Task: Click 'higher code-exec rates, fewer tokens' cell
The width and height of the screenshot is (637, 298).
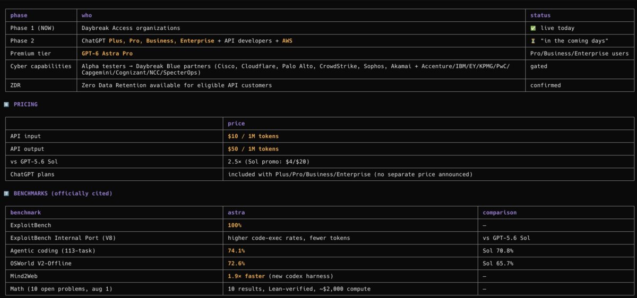Action: tap(289, 238)
